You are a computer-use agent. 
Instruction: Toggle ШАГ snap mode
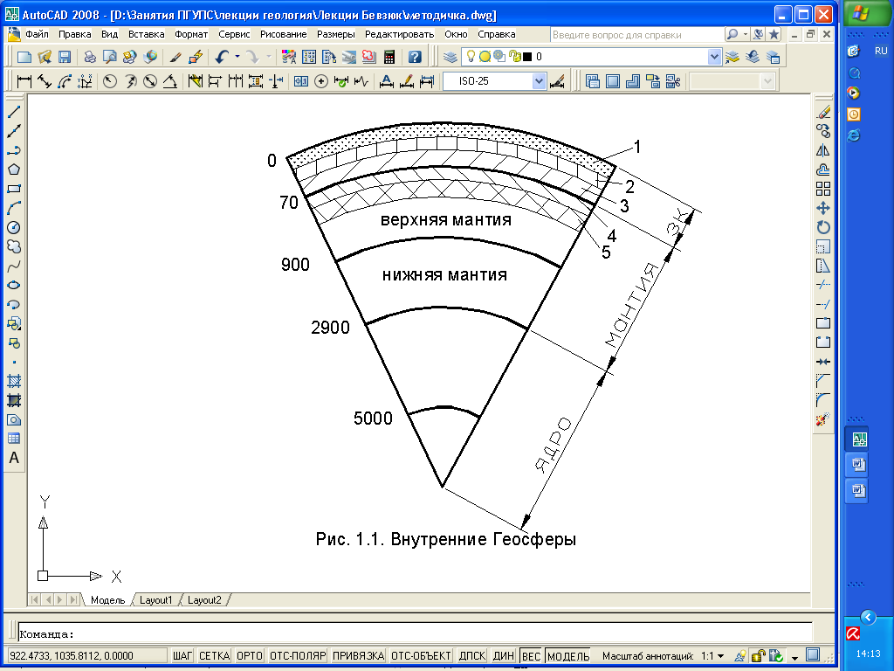(x=182, y=655)
